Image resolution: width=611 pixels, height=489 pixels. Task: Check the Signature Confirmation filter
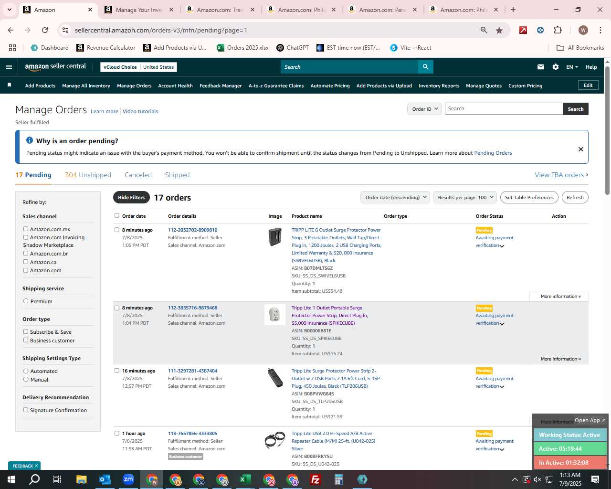coord(26,410)
